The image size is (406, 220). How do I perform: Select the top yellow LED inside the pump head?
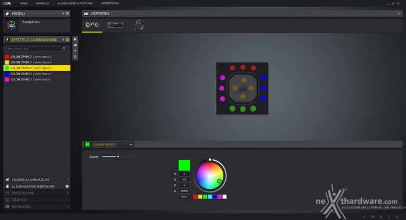(x=244, y=80)
